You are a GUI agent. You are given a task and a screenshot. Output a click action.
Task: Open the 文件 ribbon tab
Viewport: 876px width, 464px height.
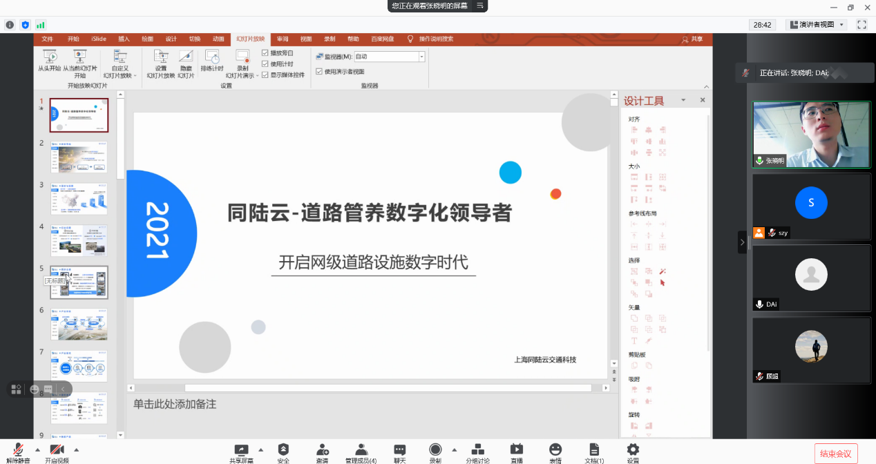[x=47, y=39]
